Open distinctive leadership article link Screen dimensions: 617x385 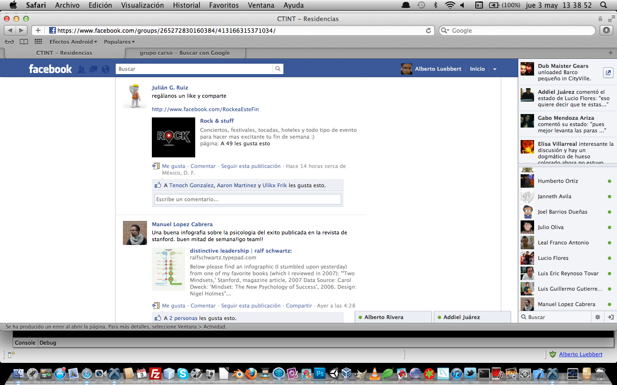pos(241,251)
